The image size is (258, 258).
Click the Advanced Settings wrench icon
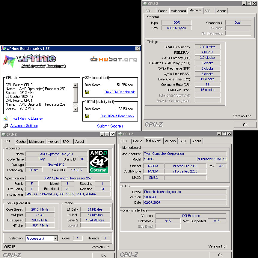6,126
